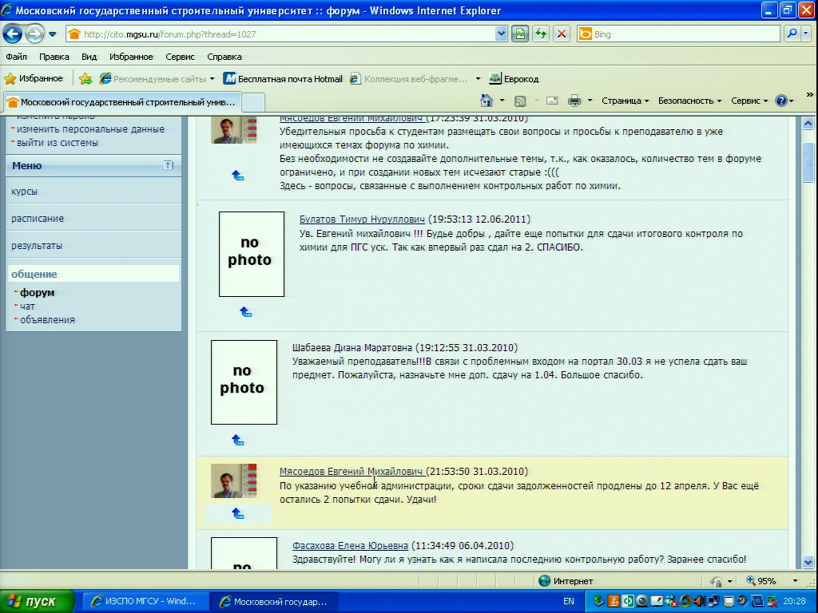
Task: Click the EN language indicator
Action: click(x=569, y=602)
